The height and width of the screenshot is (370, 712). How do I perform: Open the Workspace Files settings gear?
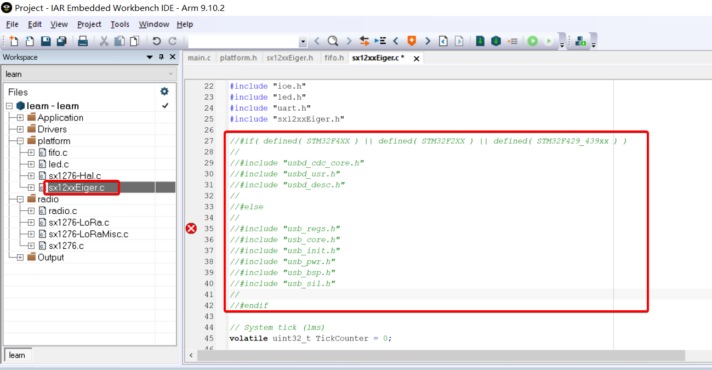pyautogui.click(x=164, y=92)
